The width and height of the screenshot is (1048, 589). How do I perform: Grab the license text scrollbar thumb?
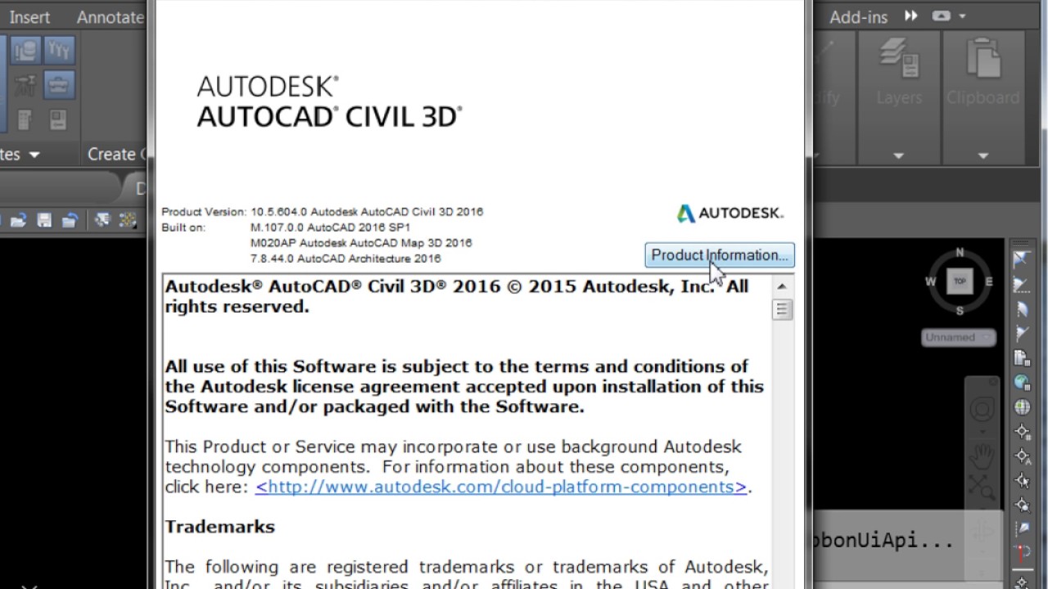[781, 309]
